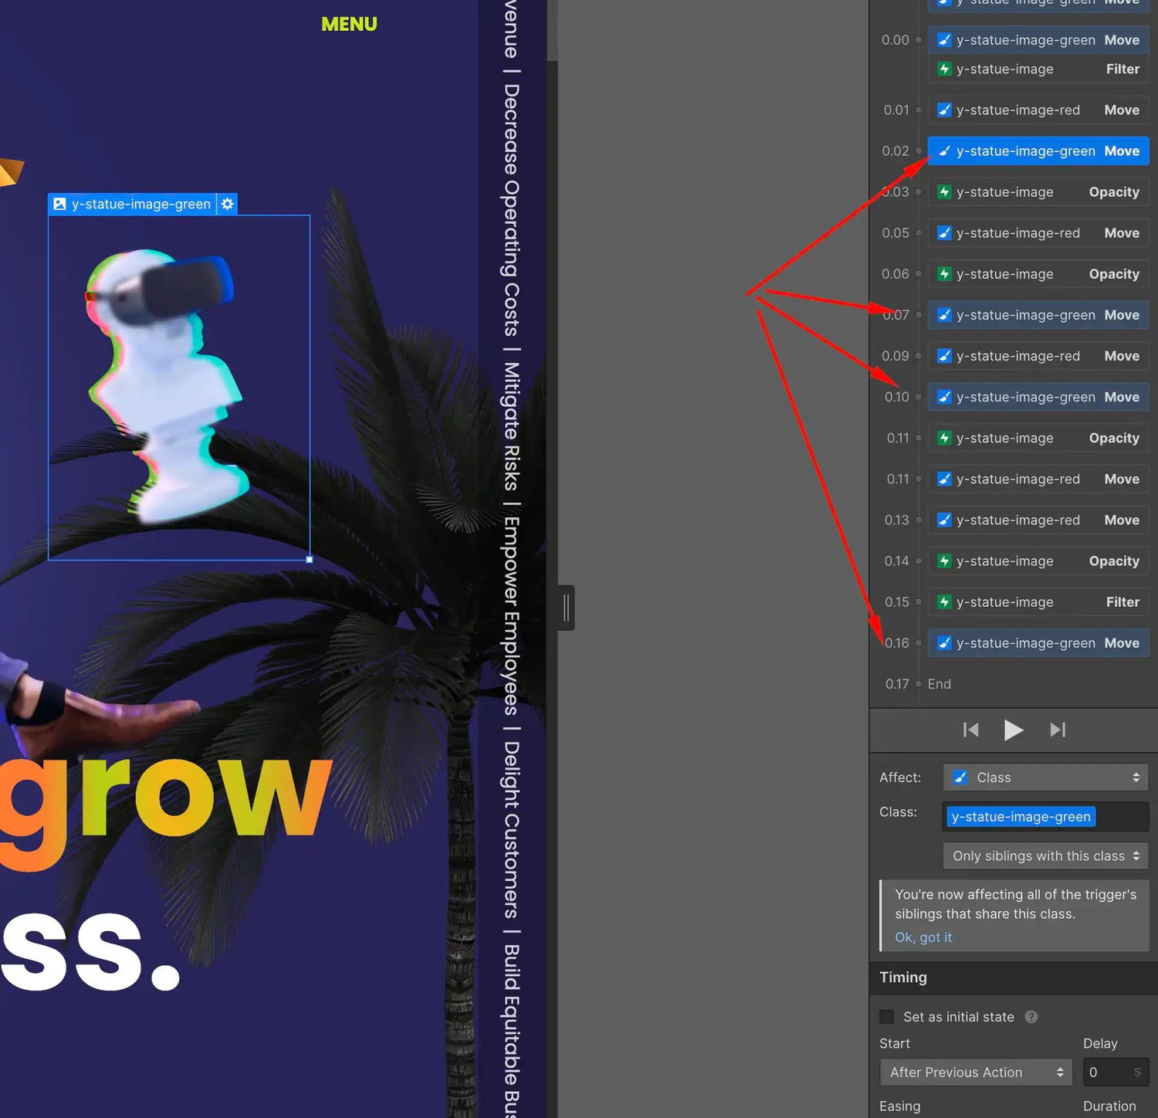Skip to the animation end
1158x1118 pixels.
(1058, 730)
